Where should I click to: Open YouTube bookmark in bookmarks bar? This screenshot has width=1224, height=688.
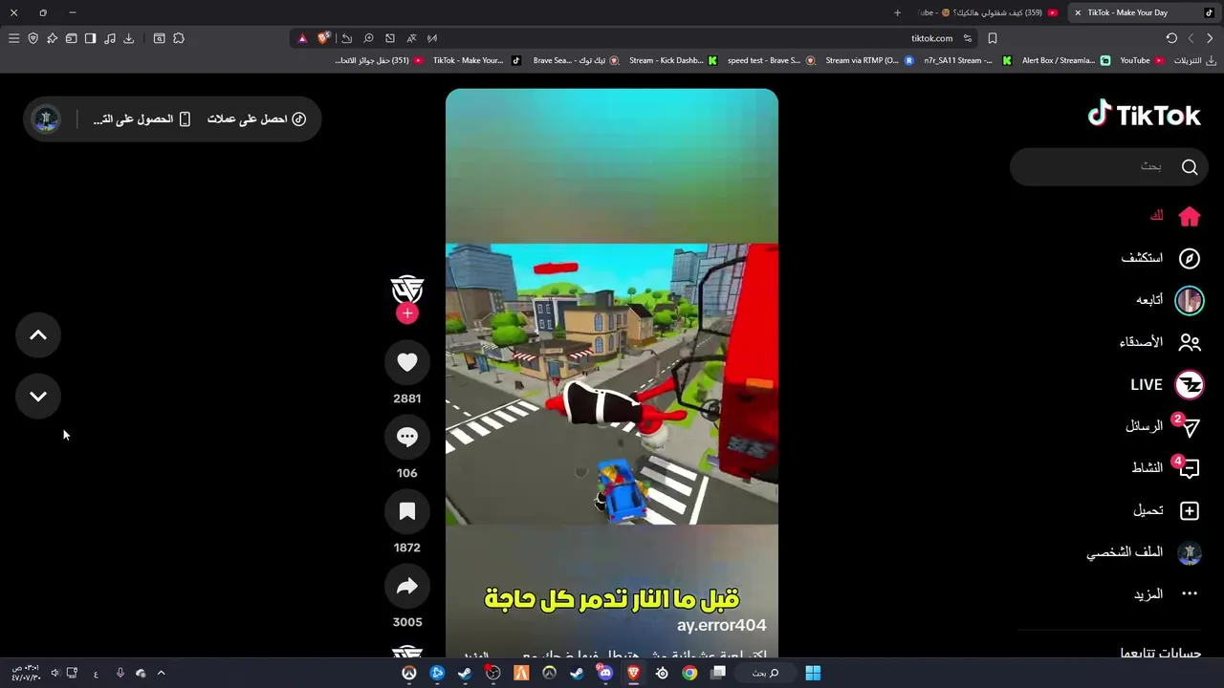[x=1142, y=60]
